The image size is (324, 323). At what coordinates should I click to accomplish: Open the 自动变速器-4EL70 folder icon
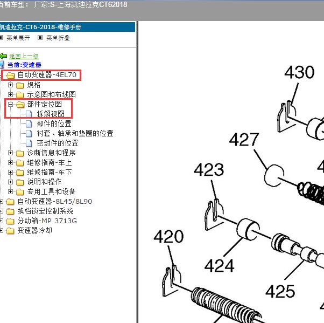click(x=10, y=75)
